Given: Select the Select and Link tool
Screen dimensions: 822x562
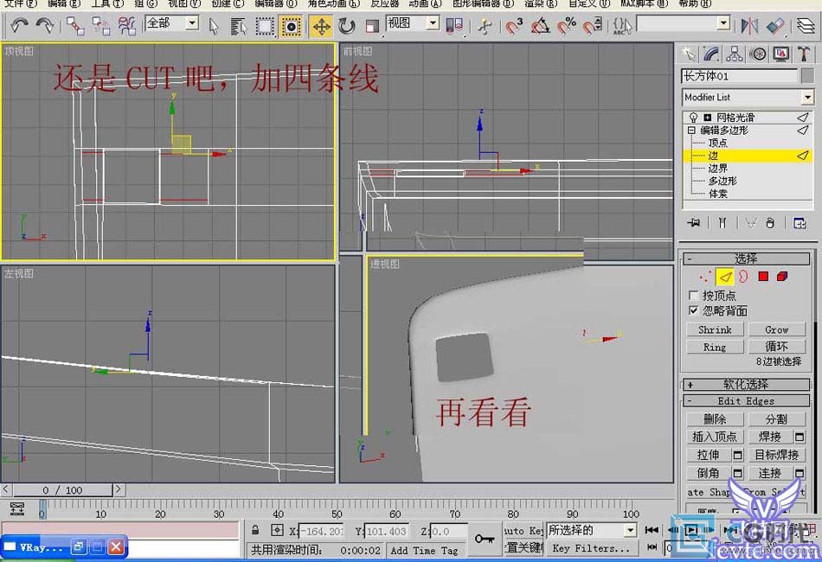Looking at the screenshot, I should coord(75,25).
